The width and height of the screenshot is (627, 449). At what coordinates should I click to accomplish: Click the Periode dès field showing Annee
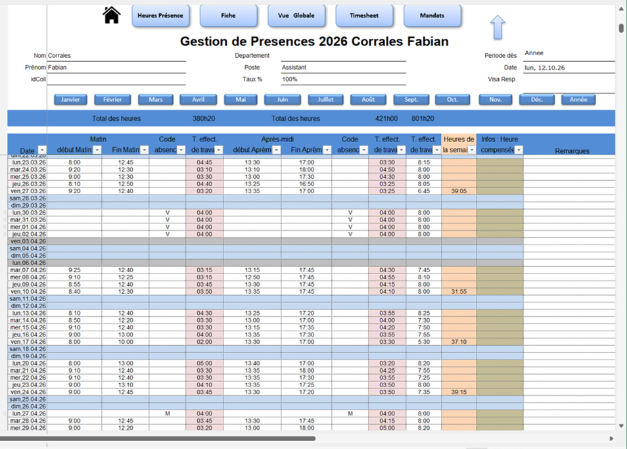click(569, 54)
